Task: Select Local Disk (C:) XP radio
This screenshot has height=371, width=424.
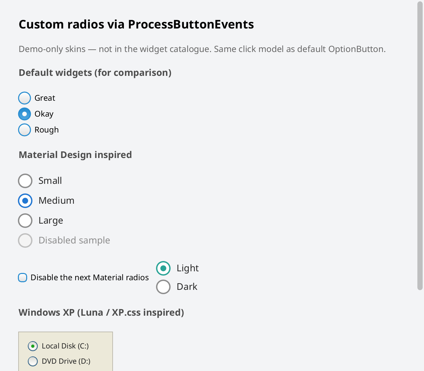Action: [33, 346]
